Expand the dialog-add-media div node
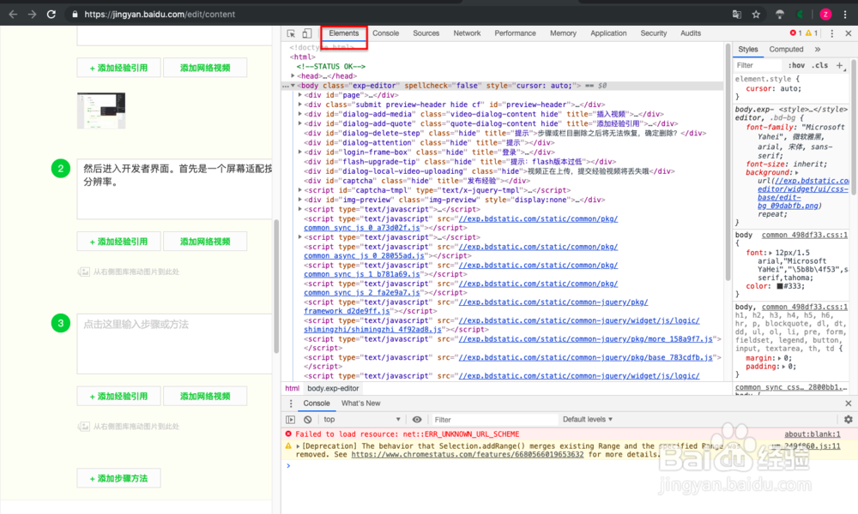The image size is (858, 514). [x=299, y=114]
